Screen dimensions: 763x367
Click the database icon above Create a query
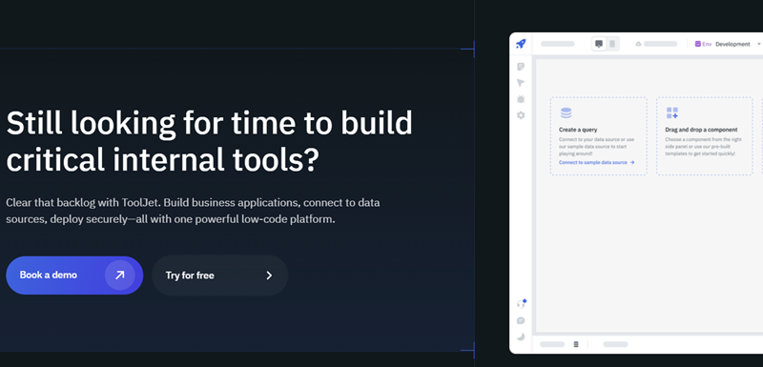566,113
